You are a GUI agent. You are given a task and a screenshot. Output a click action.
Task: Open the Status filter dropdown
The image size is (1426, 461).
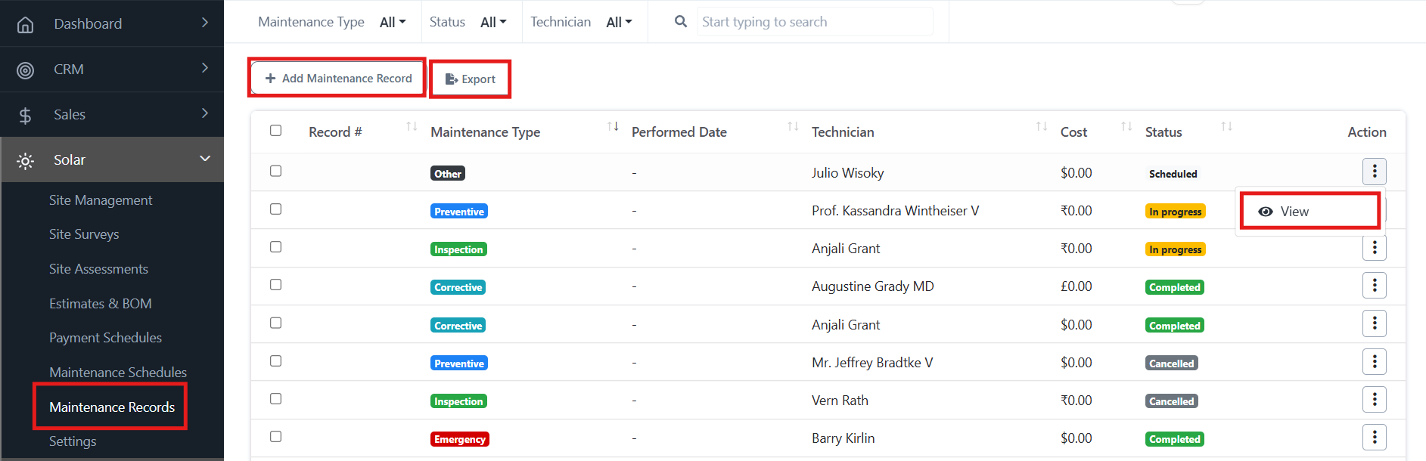coord(493,23)
